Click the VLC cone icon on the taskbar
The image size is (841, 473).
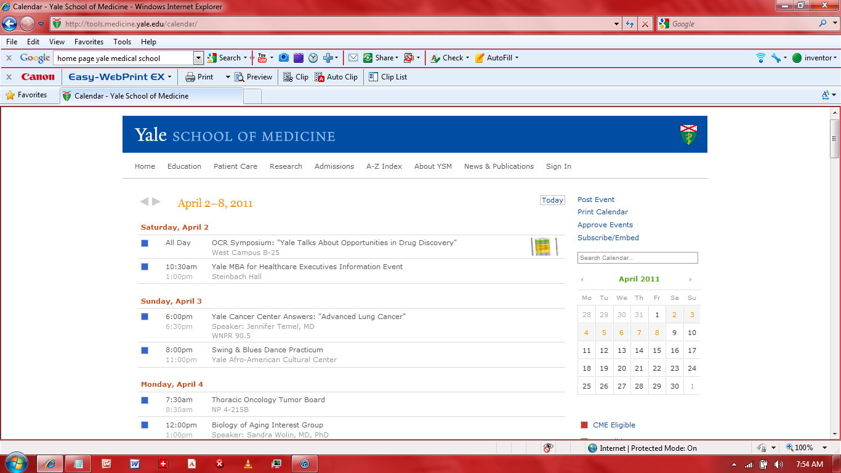pyautogui.click(x=248, y=464)
